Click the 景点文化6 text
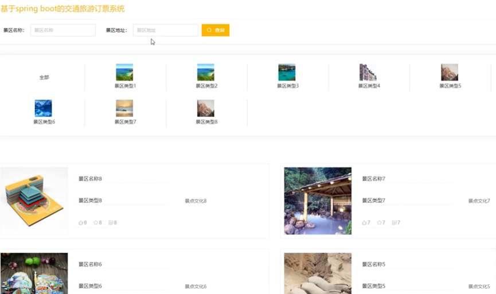This screenshot has width=496, height=294. [x=196, y=287]
